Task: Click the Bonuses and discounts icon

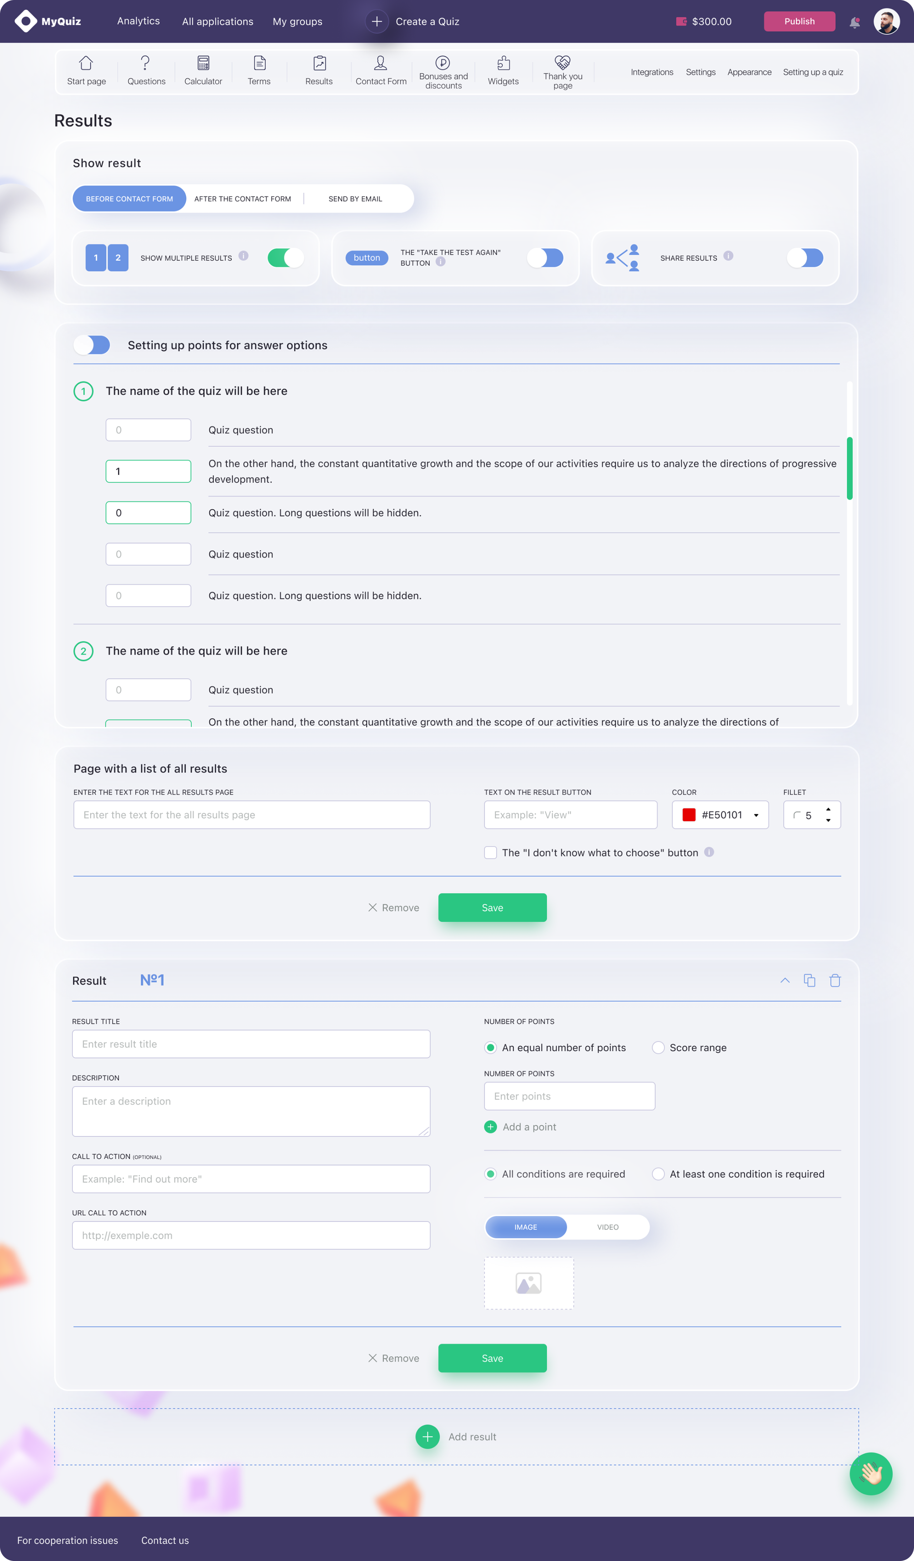Action: [x=442, y=63]
